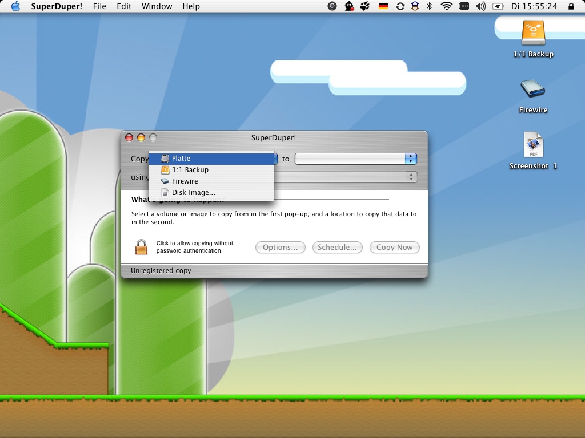This screenshot has width=585, height=438.
Task: Open the File menu
Action: coord(99,6)
